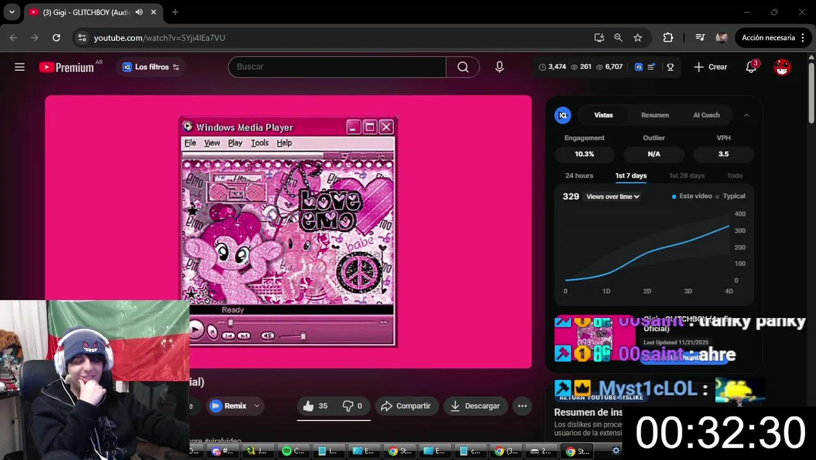Open the Extensions puzzle icon
Image resolution: width=816 pixels, height=460 pixels.
tap(668, 38)
